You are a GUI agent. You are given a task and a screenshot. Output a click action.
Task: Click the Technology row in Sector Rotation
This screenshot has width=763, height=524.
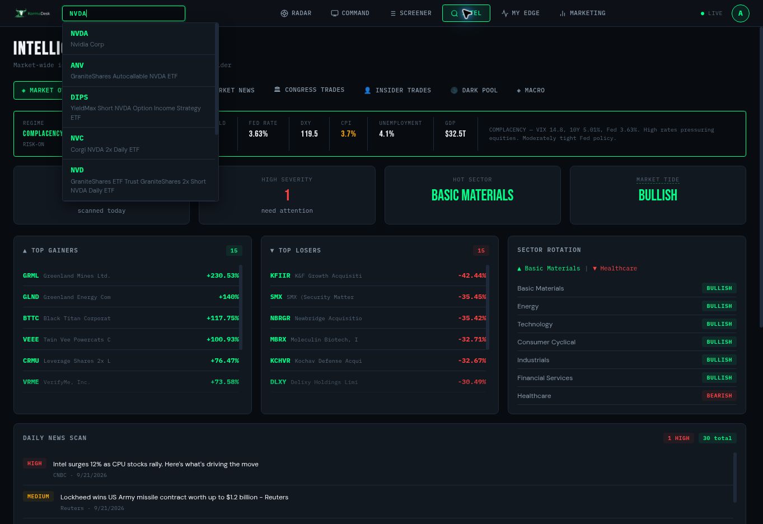coord(627,324)
